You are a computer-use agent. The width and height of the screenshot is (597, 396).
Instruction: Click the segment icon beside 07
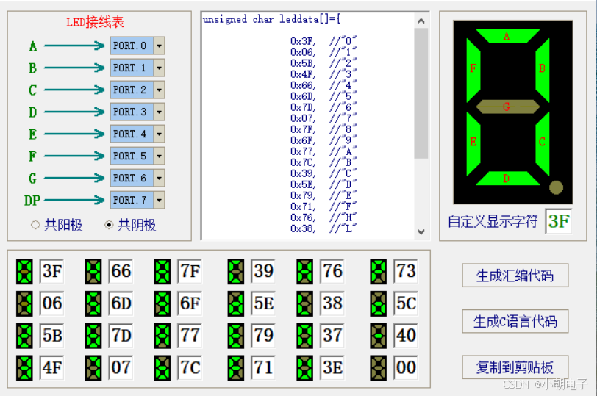tap(93, 368)
